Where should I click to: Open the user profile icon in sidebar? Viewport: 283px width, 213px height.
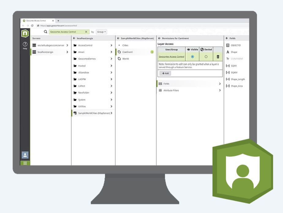(25, 155)
